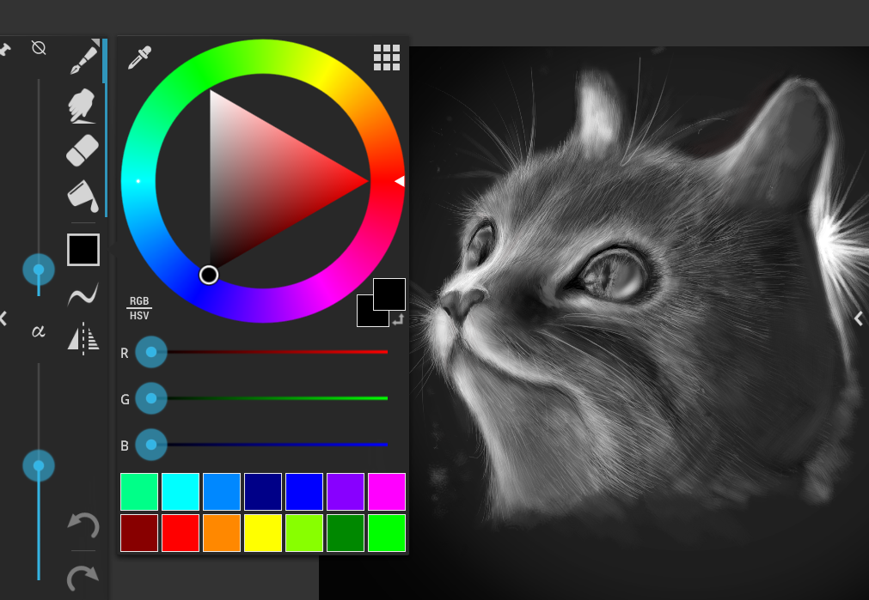Pick the bright red swatch
This screenshot has width=869, height=600.
pos(181,533)
